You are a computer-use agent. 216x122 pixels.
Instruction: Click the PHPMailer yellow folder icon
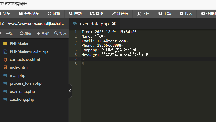point(5,44)
